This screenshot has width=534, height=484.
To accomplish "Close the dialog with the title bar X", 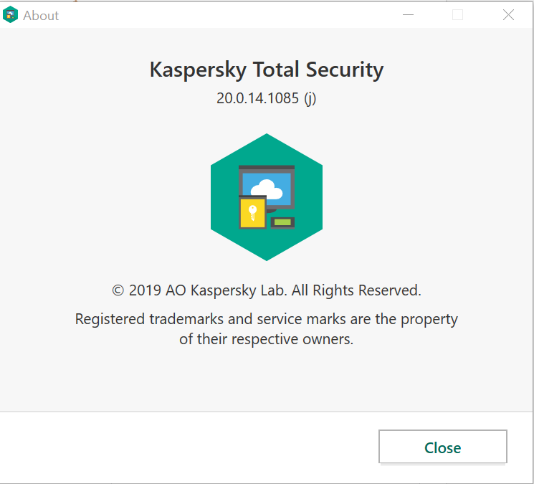I will pos(508,15).
